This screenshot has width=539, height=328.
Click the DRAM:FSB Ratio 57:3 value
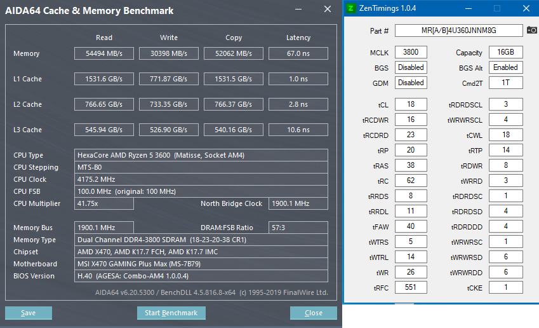click(x=298, y=228)
